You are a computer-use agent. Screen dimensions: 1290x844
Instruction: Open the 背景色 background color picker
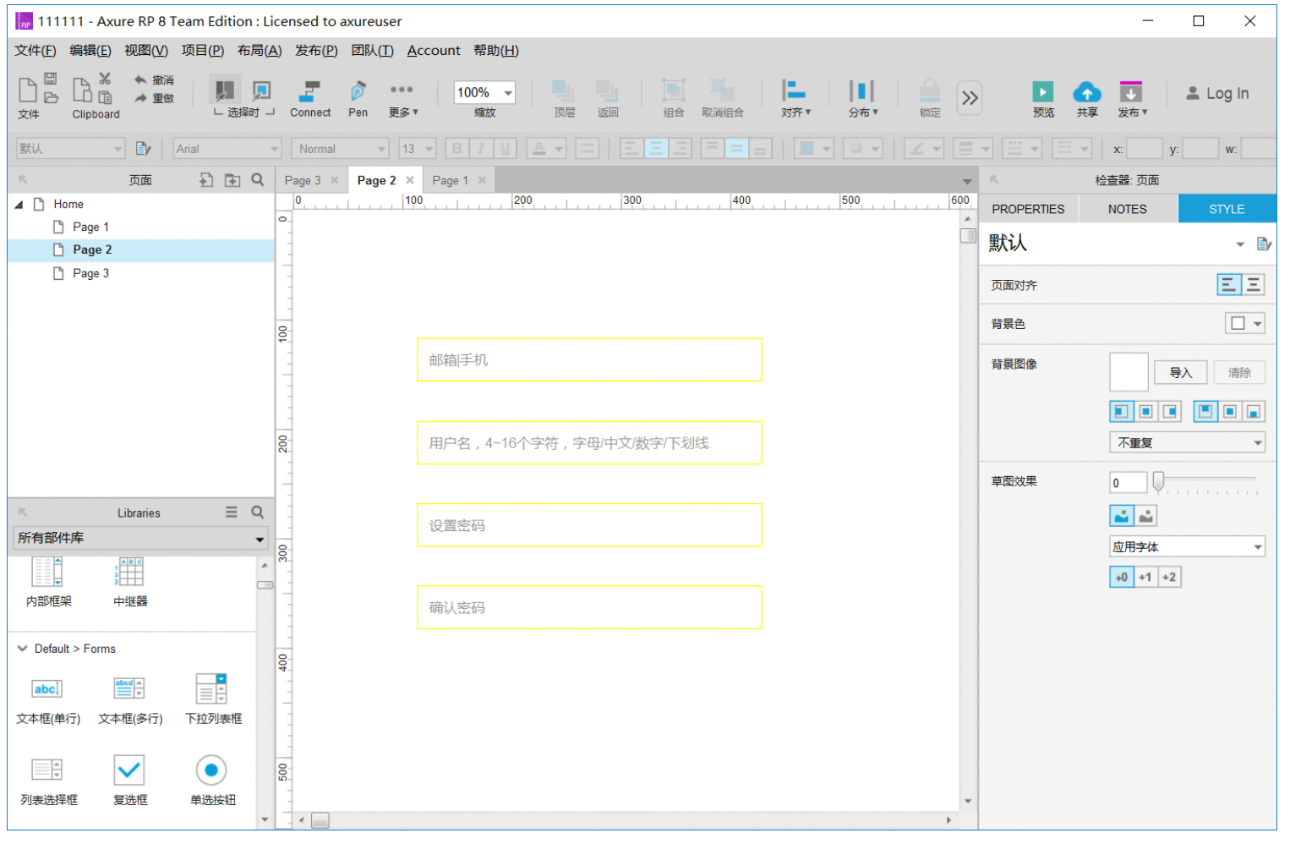(1245, 323)
